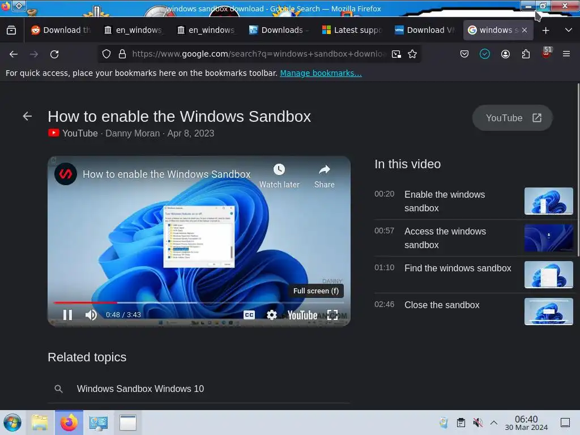Click the muted volume tray icon
Image resolution: width=580 pixels, height=435 pixels.
477,422
